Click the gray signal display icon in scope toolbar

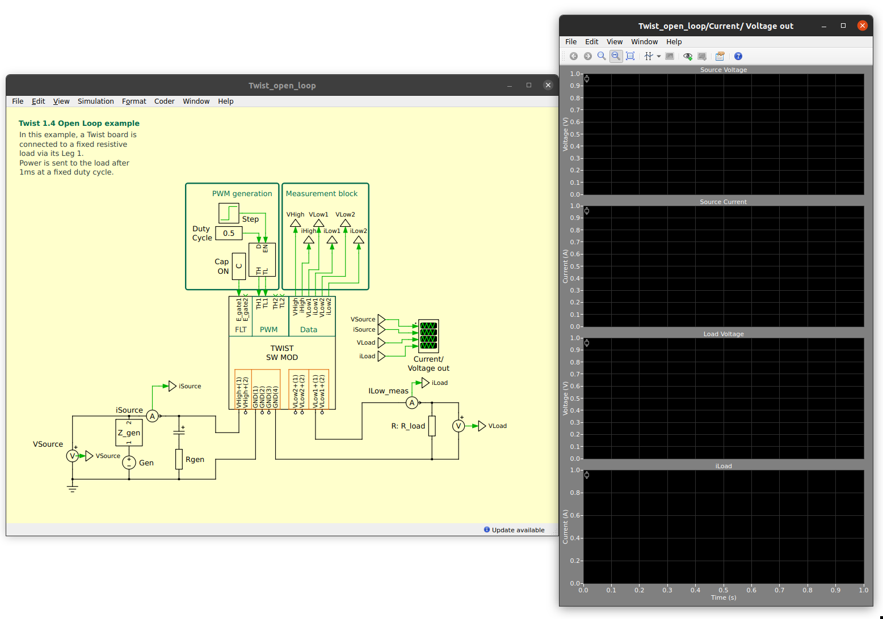670,56
